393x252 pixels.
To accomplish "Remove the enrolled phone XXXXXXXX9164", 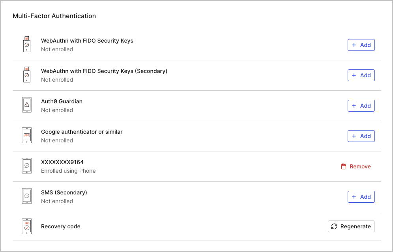I will click(356, 166).
